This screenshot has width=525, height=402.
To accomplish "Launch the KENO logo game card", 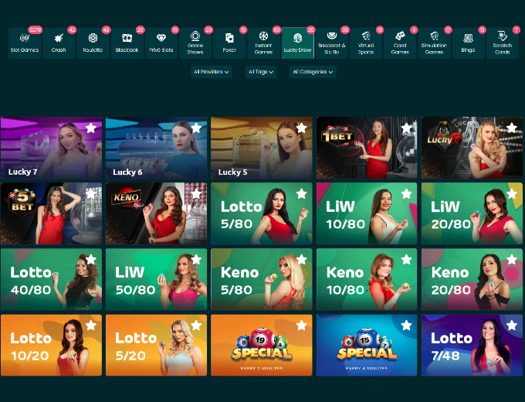I will (x=157, y=213).
